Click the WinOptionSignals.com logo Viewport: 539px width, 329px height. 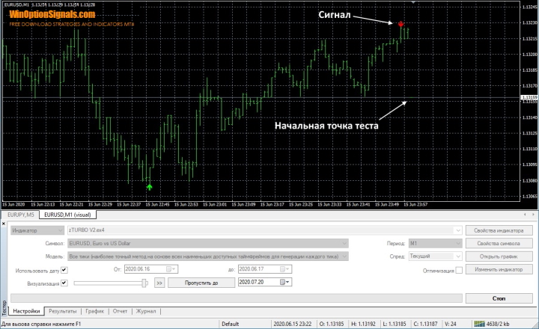point(52,14)
